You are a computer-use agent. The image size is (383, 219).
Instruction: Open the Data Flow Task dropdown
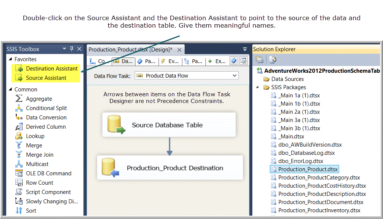[x=234, y=76]
